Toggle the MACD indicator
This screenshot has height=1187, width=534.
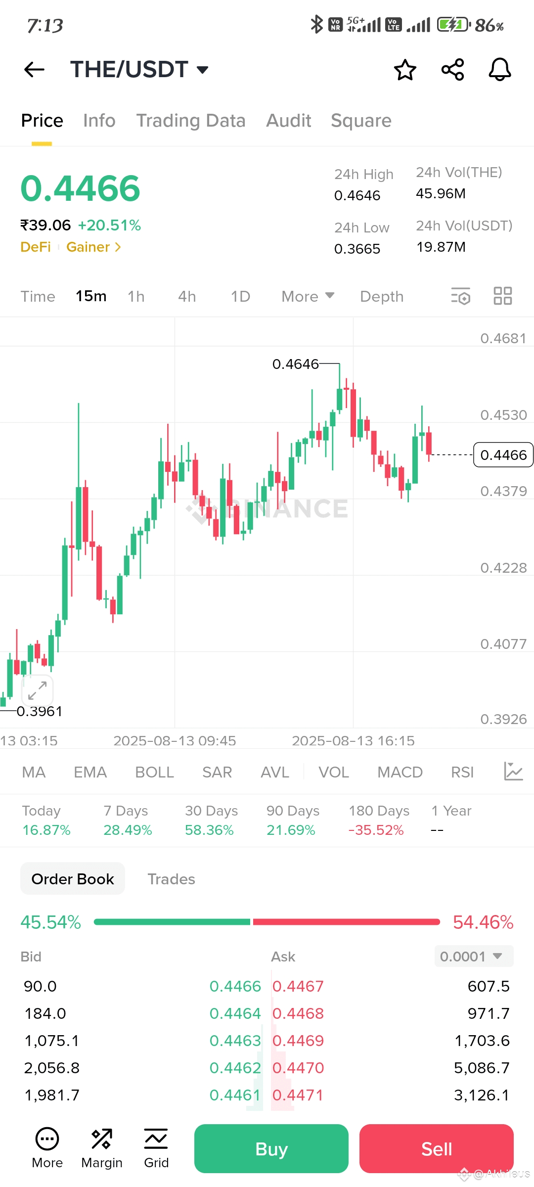[x=400, y=772]
